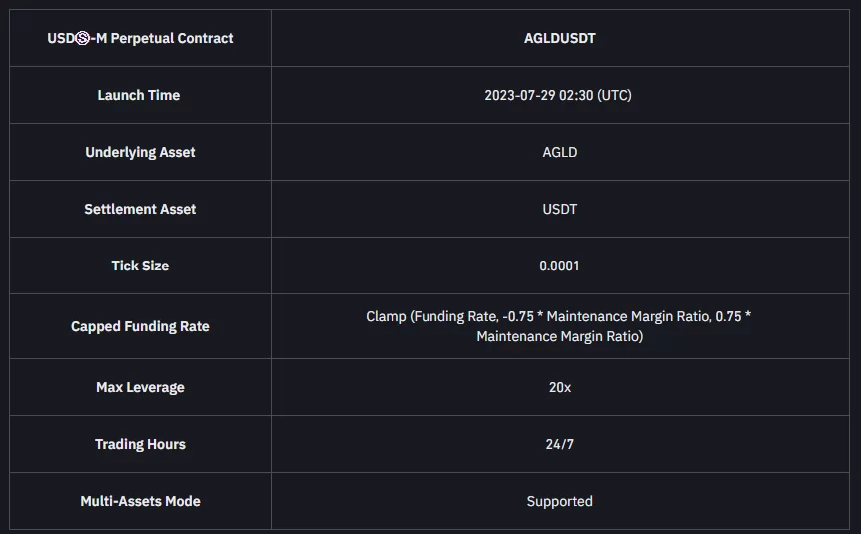
Task: Click the Underlying Asset label
Action: [x=140, y=152]
